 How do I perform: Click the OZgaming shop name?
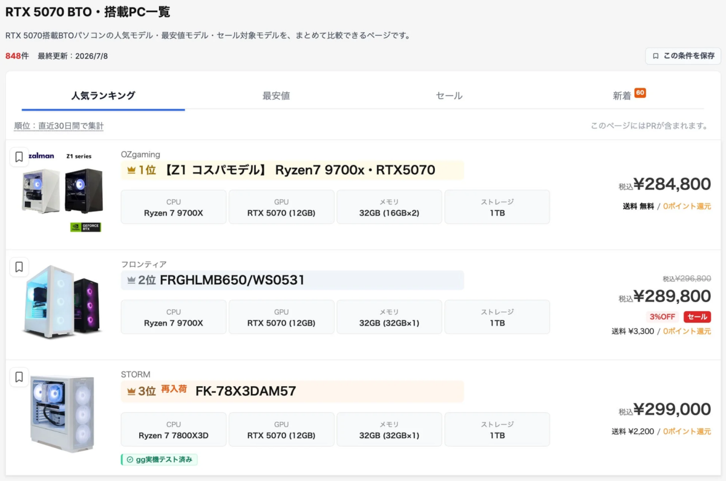pyautogui.click(x=140, y=155)
